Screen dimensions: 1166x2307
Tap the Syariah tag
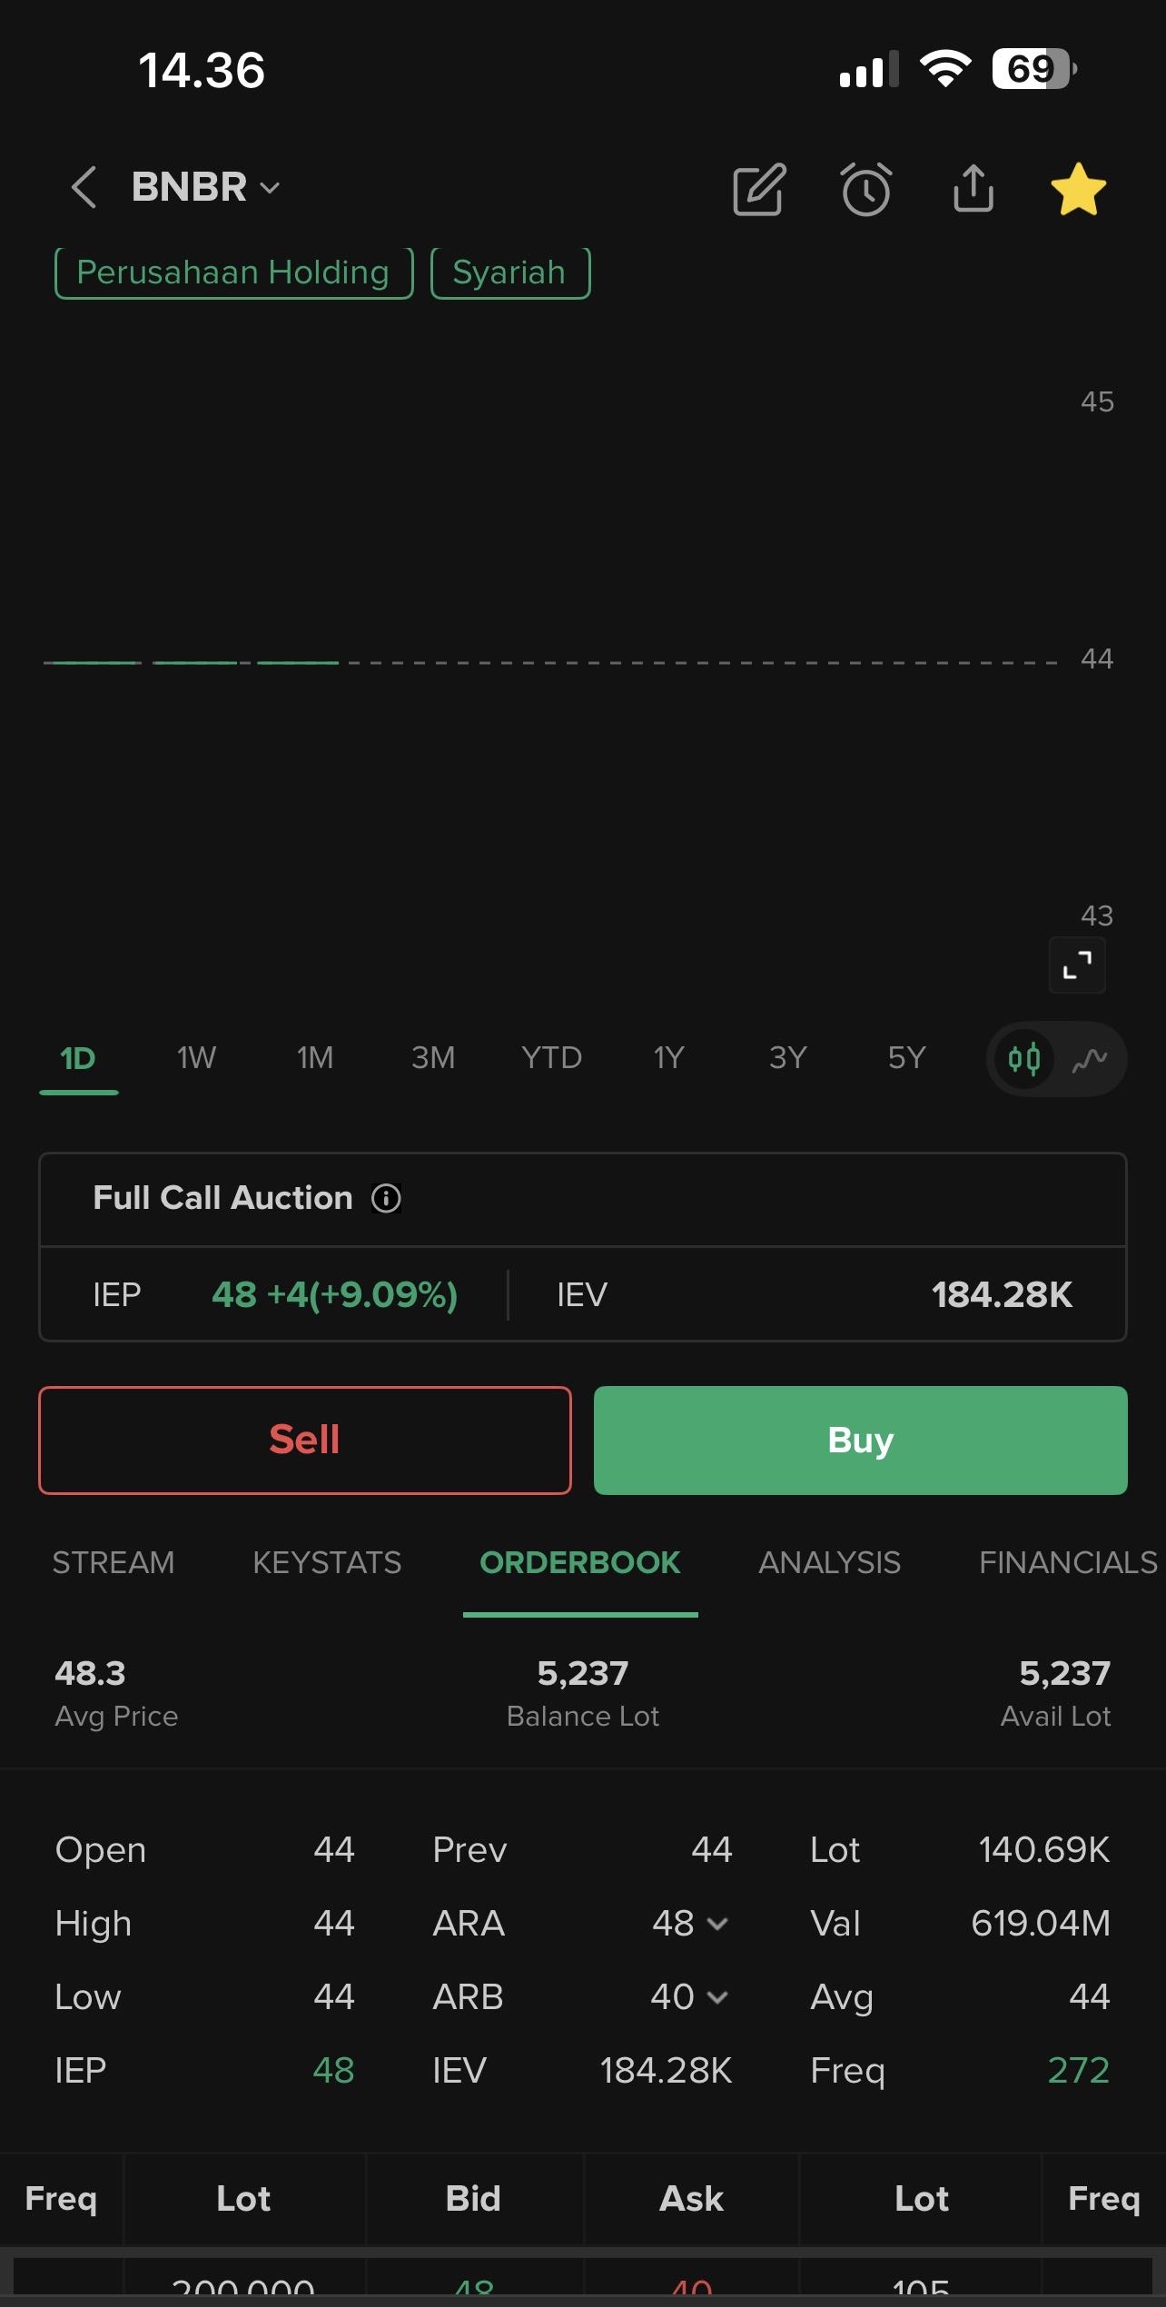(x=509, y=272)
